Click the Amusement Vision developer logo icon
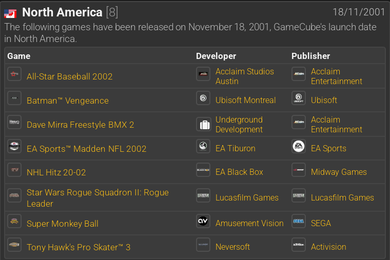 coord(203,222)
